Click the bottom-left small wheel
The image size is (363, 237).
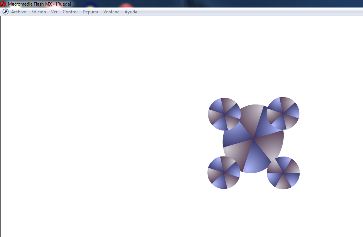(x=224, y=172)
